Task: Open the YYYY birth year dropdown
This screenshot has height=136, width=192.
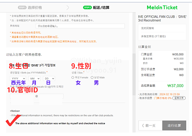Action: pyautogui.click(x=18, y=78)
